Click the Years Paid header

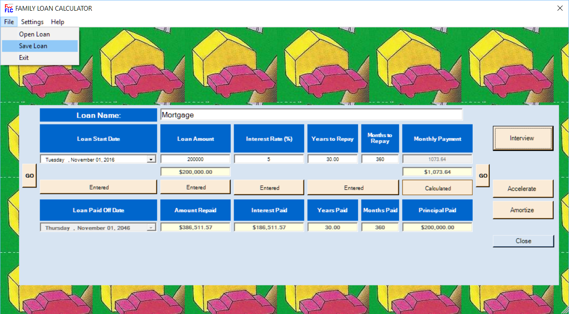332,210
